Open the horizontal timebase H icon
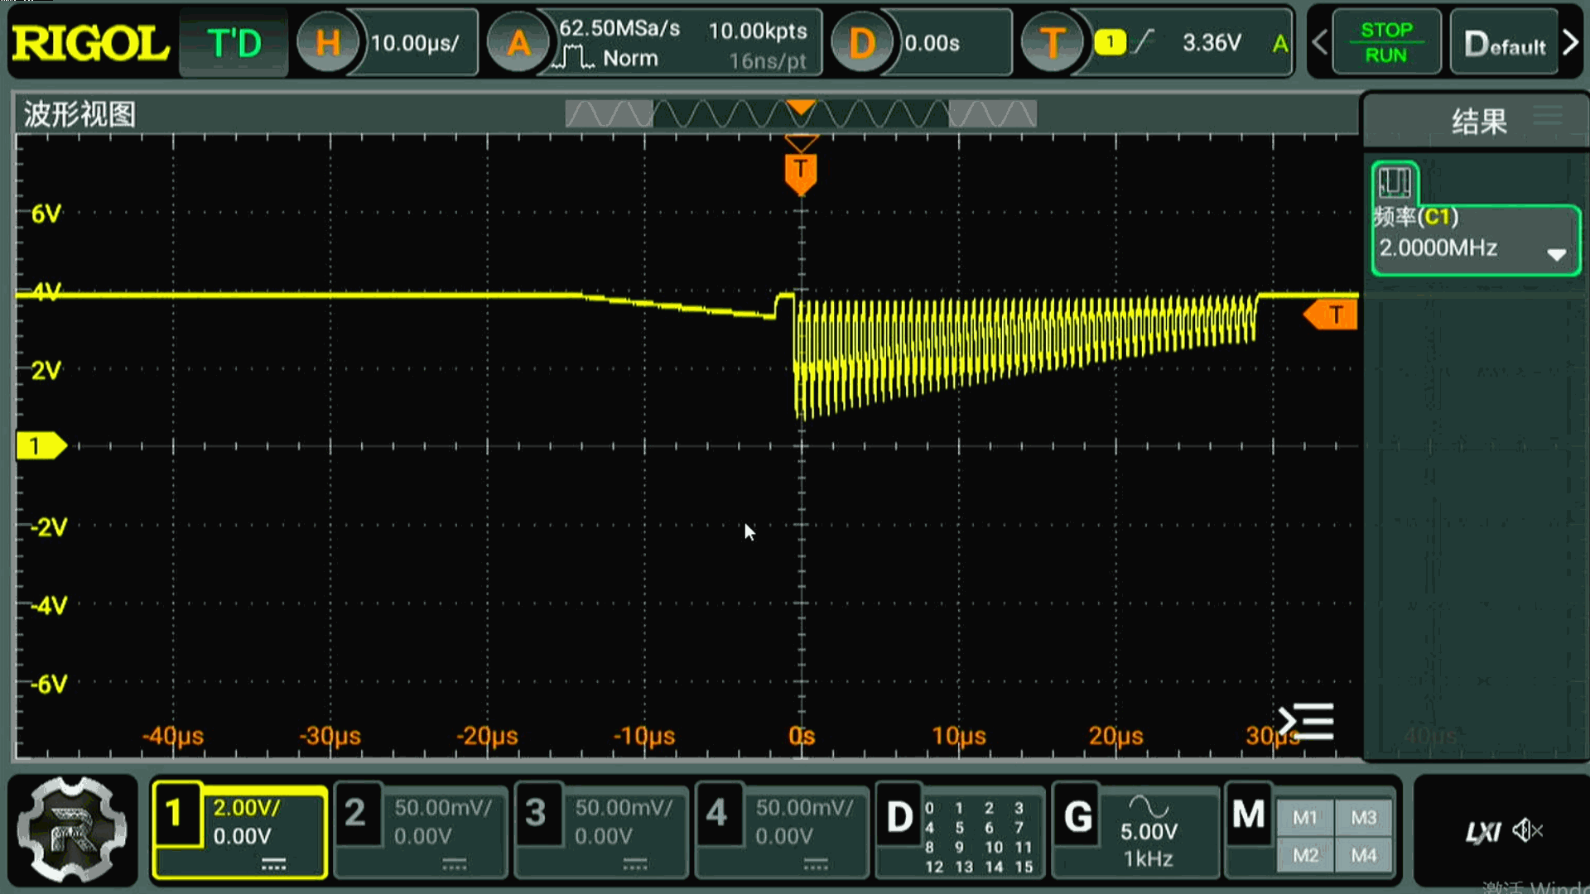1590x894 pixels. pos(327,43)
